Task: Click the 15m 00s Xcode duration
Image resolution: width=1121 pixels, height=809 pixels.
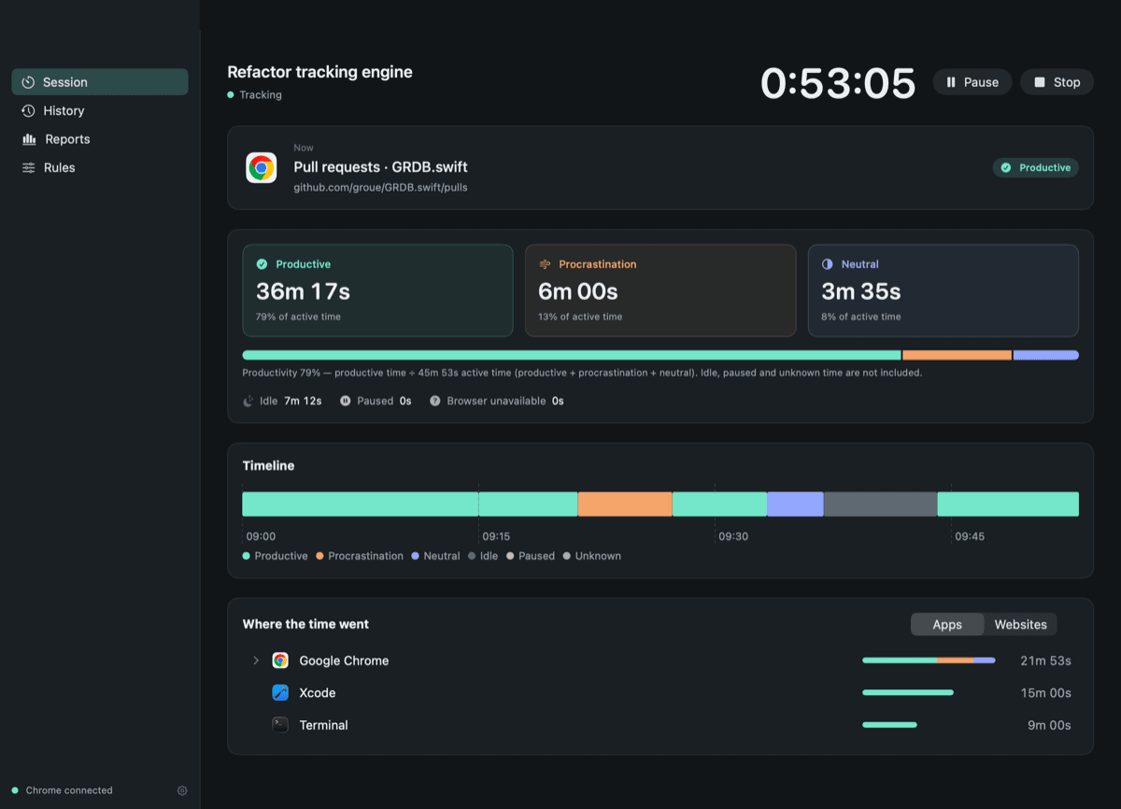Action: point(1046,693)
